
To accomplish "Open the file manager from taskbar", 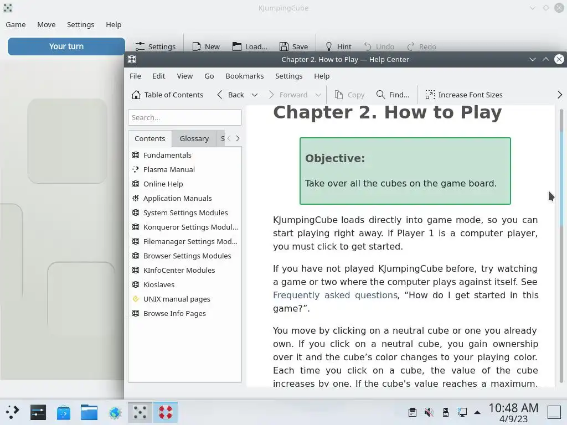I will [89, 412].
